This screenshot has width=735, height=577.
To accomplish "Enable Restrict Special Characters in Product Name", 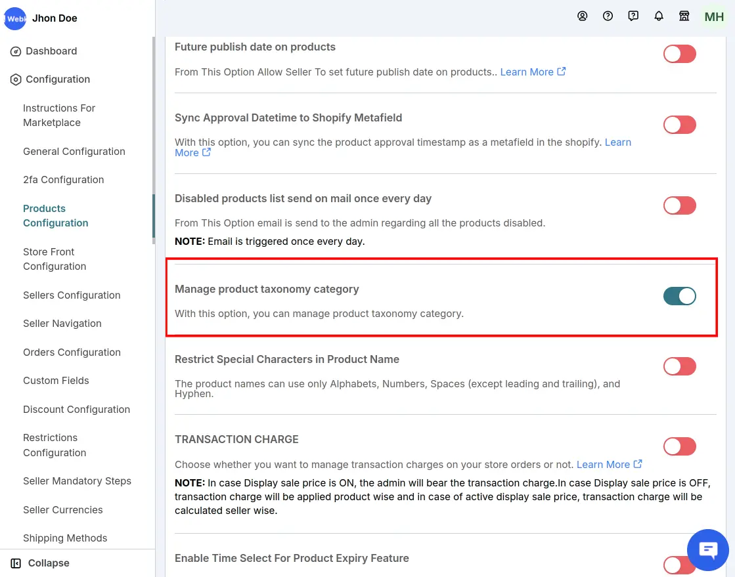I will [679, 366].
